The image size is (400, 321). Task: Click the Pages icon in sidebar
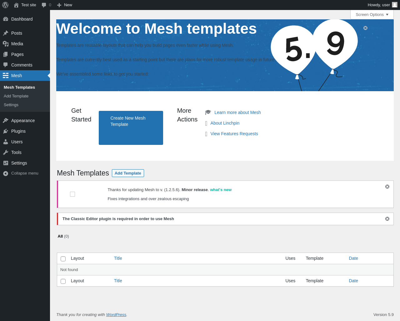(6, 54)
